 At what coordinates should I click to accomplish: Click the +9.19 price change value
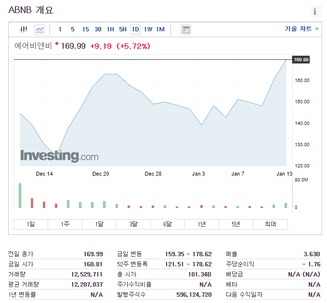(101, 46)
